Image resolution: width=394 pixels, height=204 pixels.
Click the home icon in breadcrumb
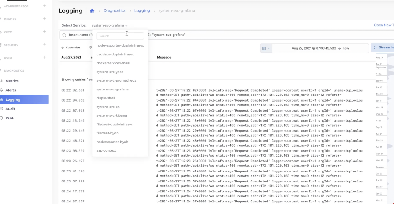(92, 11)
